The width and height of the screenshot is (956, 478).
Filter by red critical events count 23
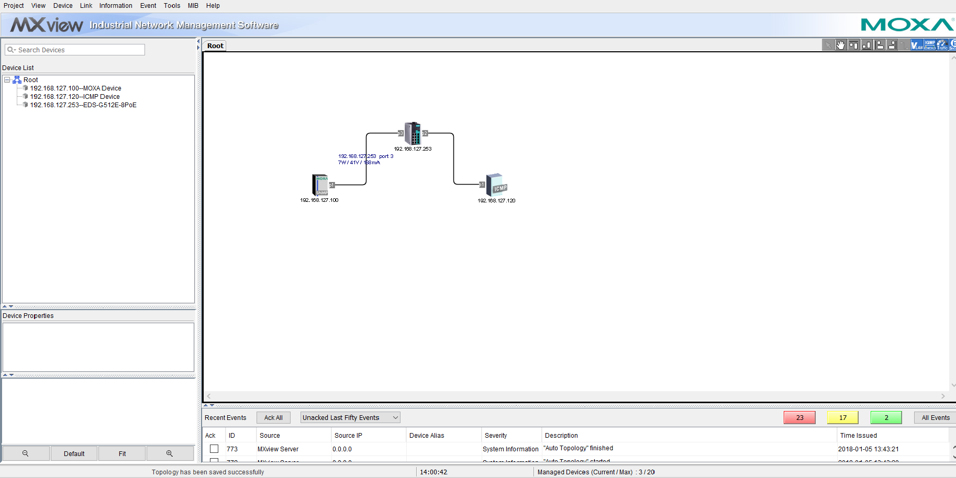799,417
